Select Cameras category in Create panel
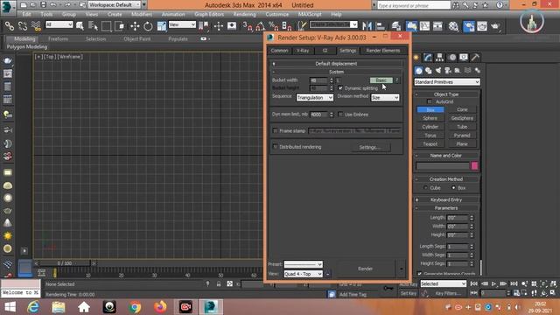This screenshot has height=315, width=560. point(448,70)
